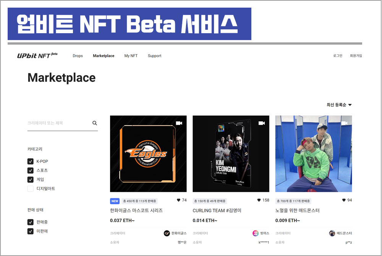Open the Hanwha Eagles logo thumbnail
The height and width of the screenshot is (256, 382).
pos(148,154)
